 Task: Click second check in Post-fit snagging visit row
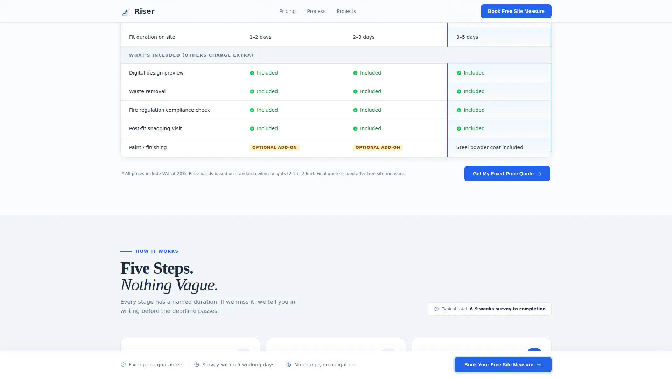[355, 129]
